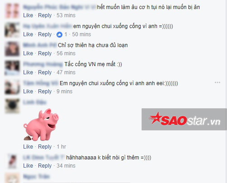Open the three-dots comment options menu
Viewport: 227px width, 183px height.
(x=218, y=82)
